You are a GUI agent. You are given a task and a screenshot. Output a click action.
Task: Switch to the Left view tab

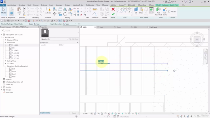[x=101, y=27]
